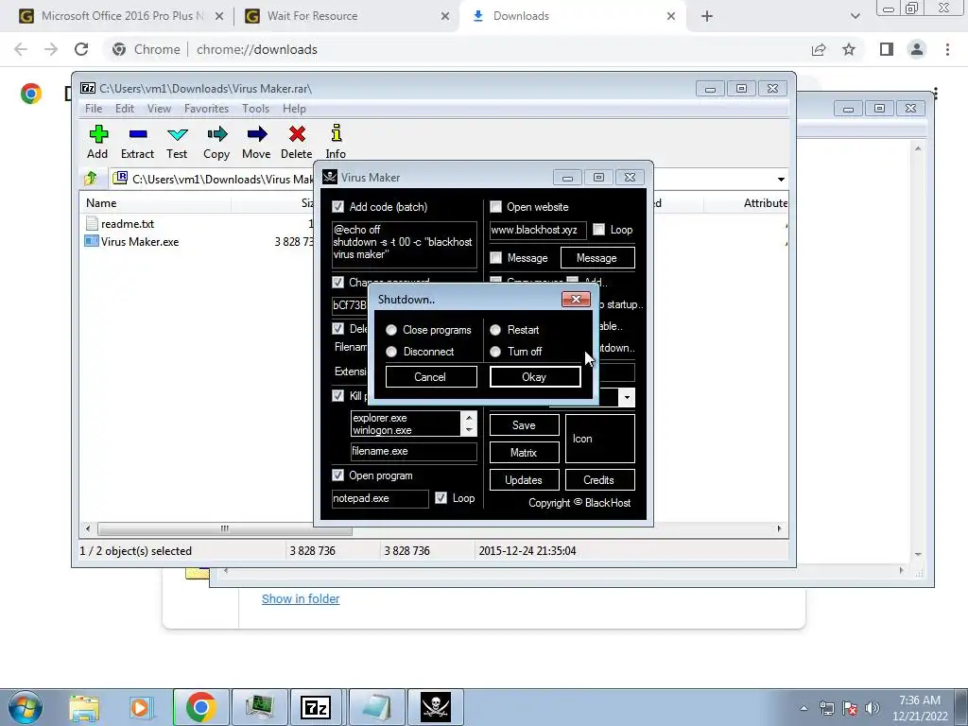Open Windows Media Player from taskbar
Viewport: 968px width, 726px height.
click(141, 708)
